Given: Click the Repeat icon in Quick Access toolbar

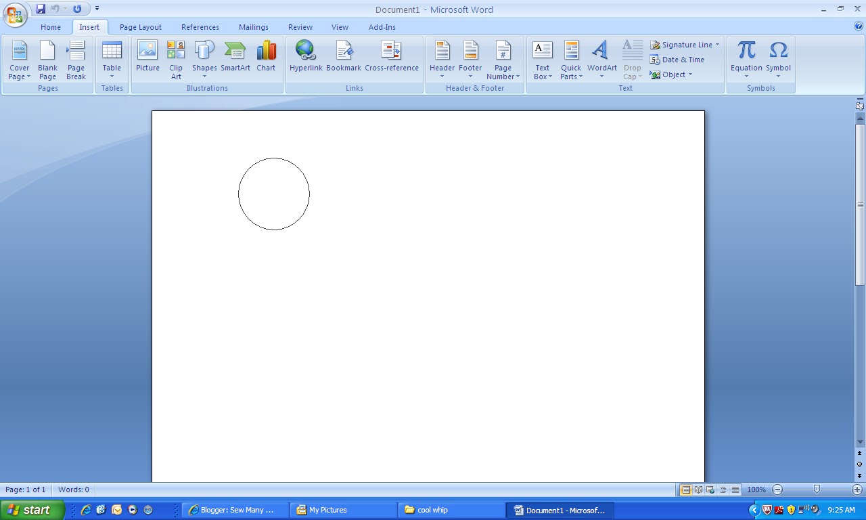Looking at the screenshot, I should point(77,9).
